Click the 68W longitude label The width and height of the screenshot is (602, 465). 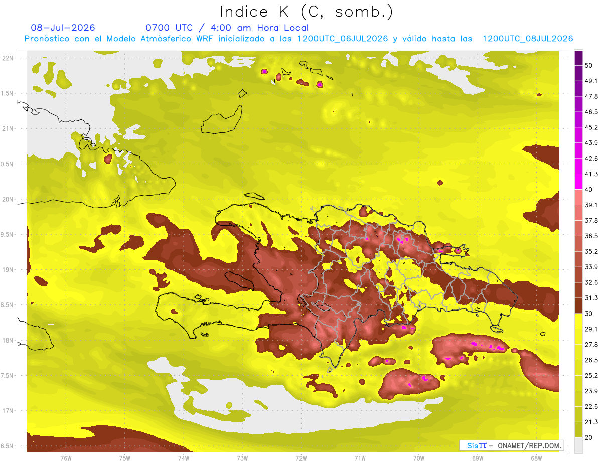536,458
